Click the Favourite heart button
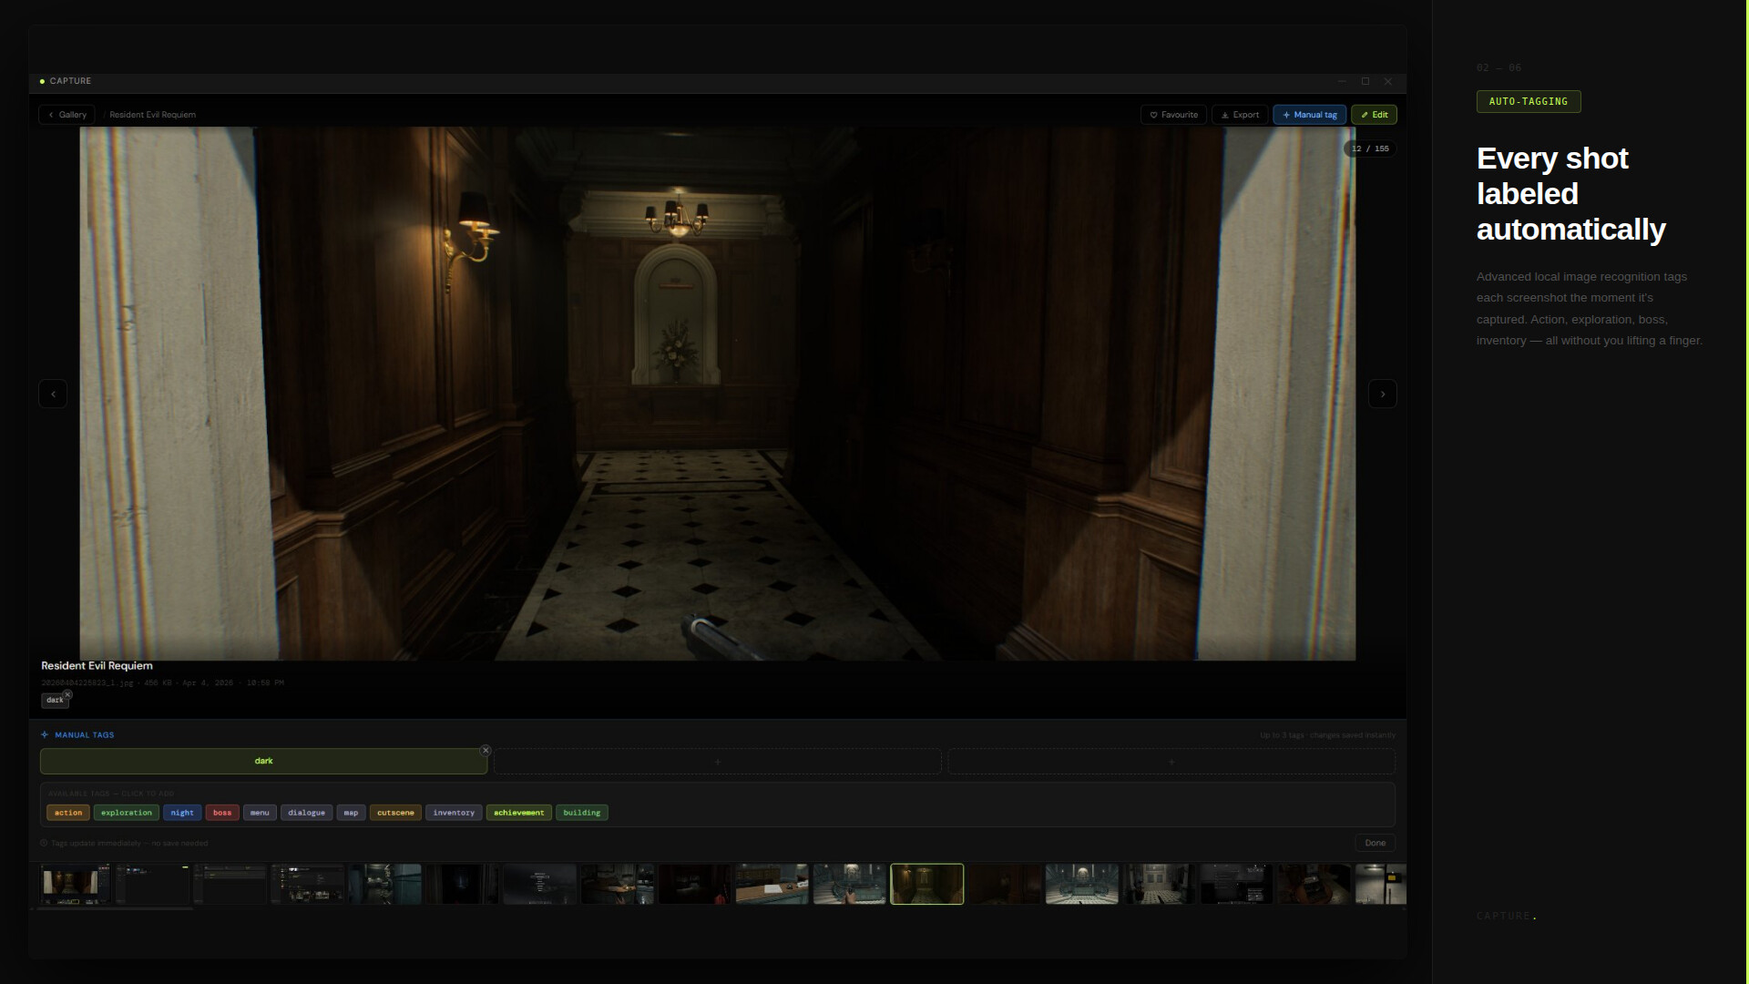Viewport: 1749px width, 984px height. [x=1173, y=115]
